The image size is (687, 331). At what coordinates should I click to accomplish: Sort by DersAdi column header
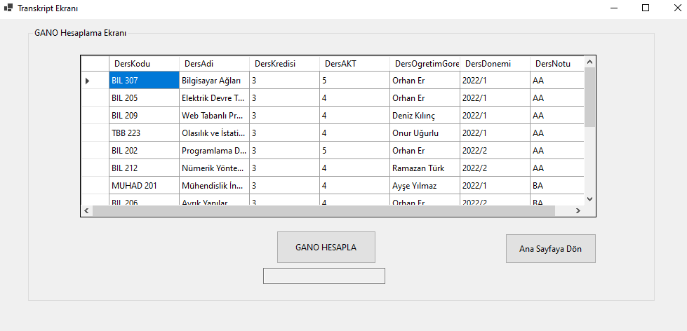tap(214, 64)
